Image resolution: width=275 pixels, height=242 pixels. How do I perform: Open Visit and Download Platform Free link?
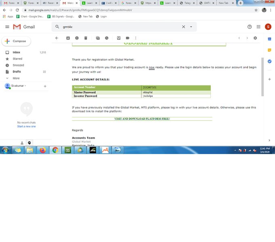pos(142,119)
